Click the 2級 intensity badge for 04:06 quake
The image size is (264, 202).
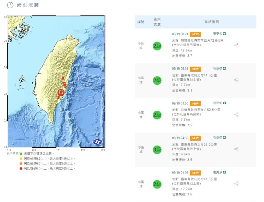tap(157, 184)
